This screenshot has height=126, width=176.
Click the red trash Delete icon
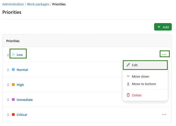(x=128, y=95)
